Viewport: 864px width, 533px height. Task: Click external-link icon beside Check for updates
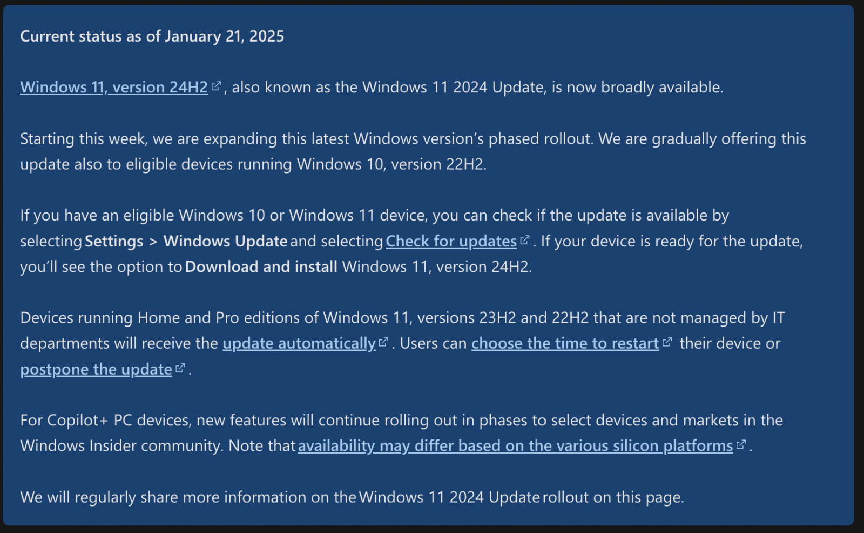(525, 240)
